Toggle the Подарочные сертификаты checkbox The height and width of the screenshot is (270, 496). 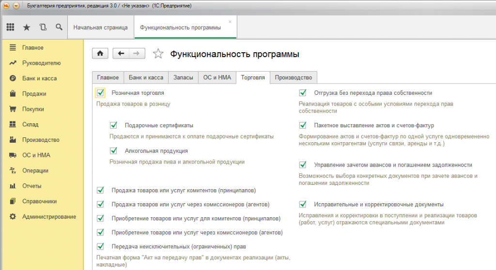click(114, 125)
